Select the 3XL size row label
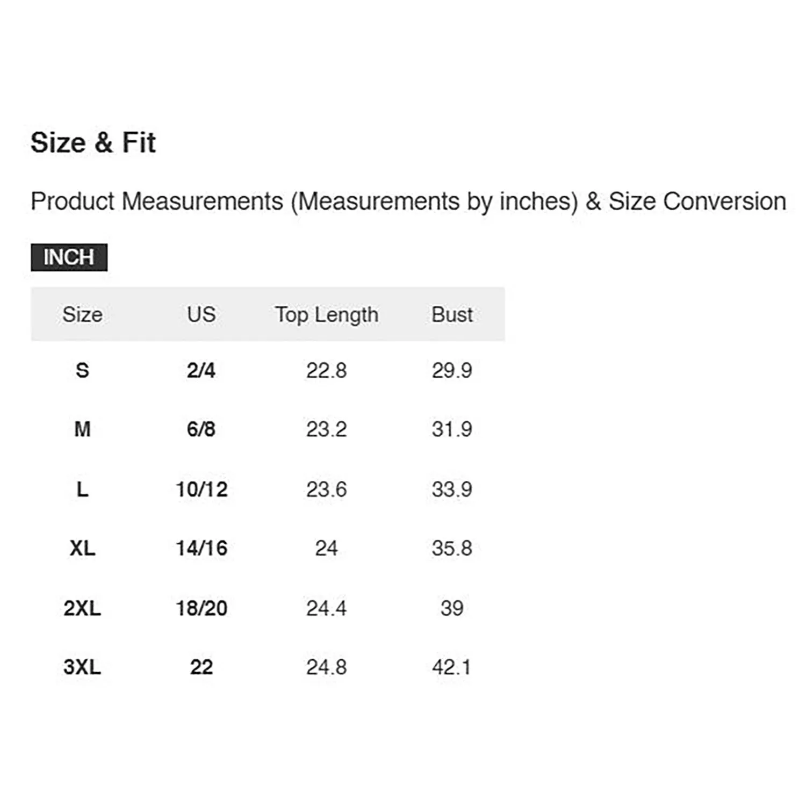The height and width of the screenshot is (806, 806). (x=82, y=667)
